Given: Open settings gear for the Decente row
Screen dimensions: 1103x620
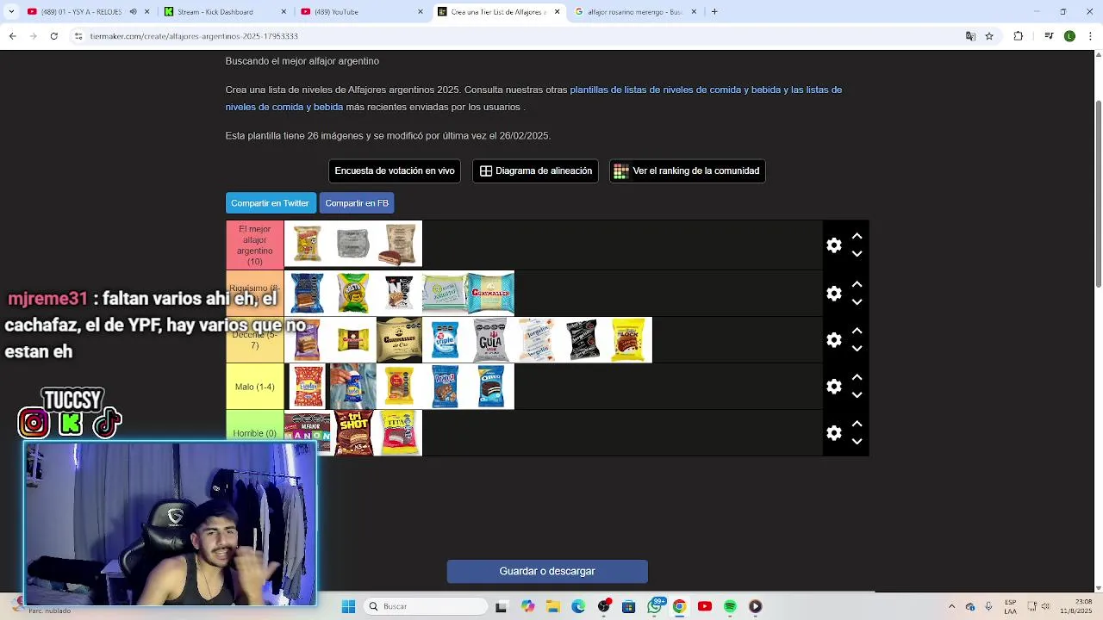Looking at the screenshot, I should (x=833, y=340).
